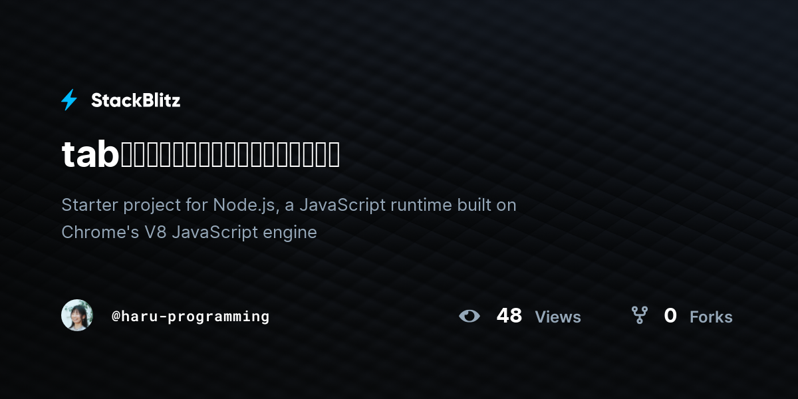Click the unrendered box characters in title
798x399 pixels.
click(230, 154)
